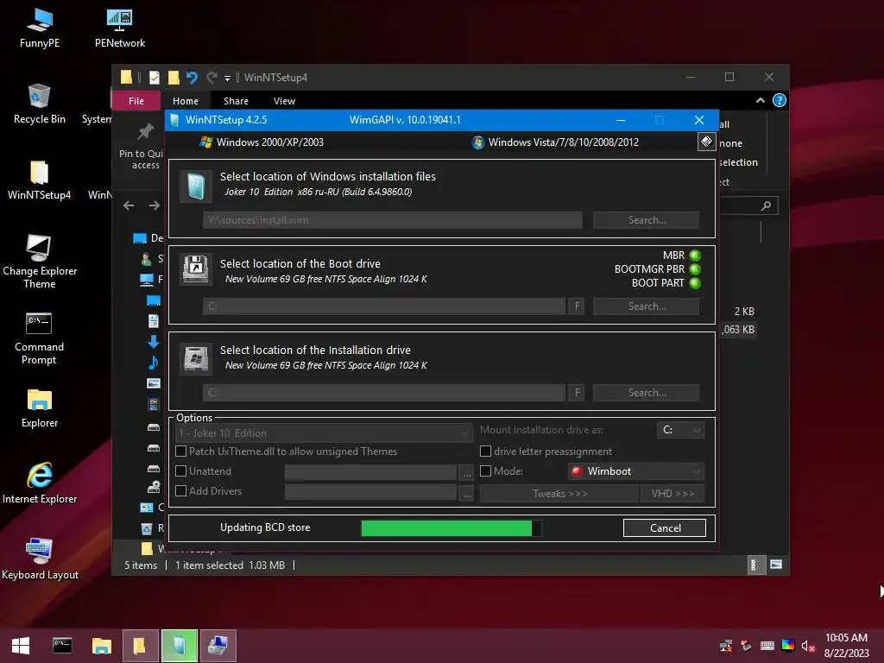Enable the Add Drivers checkbox

point(181,490)
